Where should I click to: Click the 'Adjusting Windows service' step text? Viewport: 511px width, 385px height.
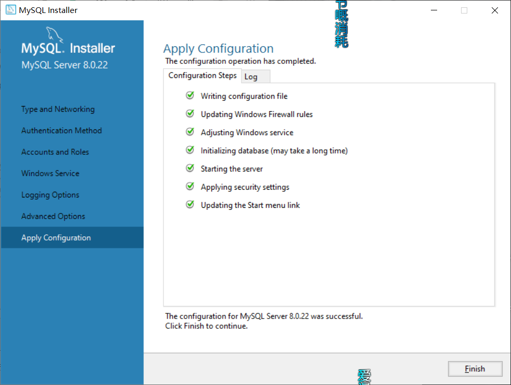pyautogui.click(x=247, y=132)
